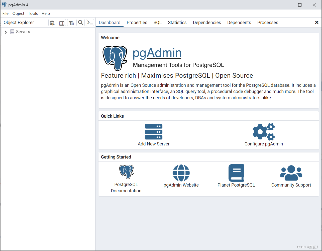Switch to the Dependencies tab
Viewport: 322px width, 251px height.
click(x=207, y=23)
